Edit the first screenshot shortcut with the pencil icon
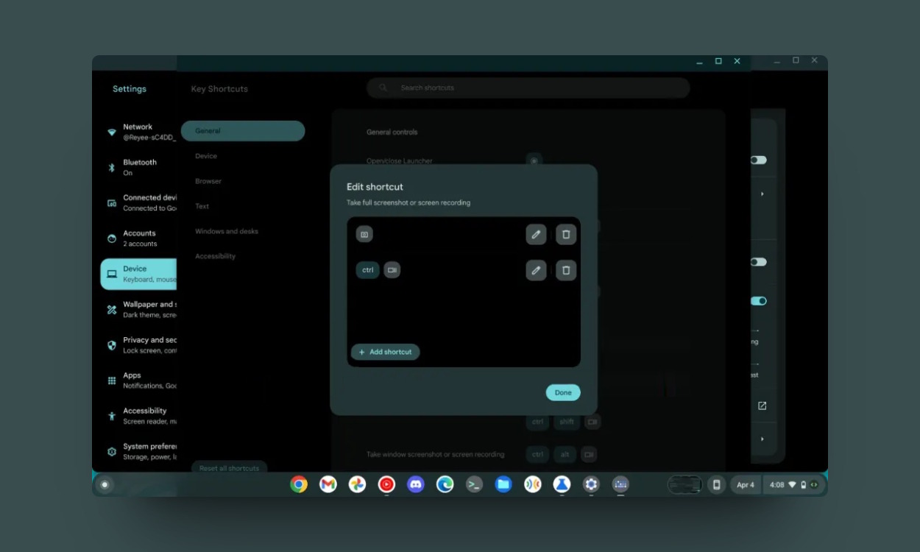The height and width of the screenshot is (552, 920). tap(536, 234)
